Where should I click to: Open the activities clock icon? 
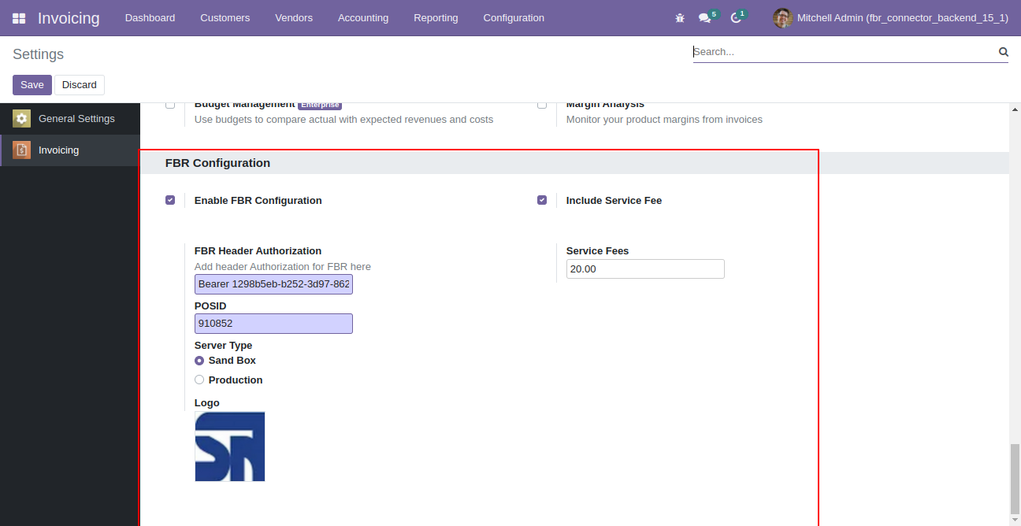point(736,18)
